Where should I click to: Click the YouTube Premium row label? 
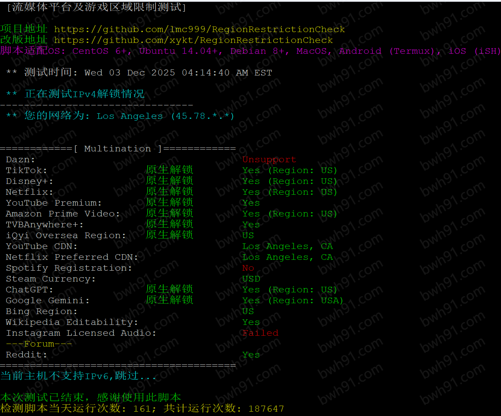[x=54, y=203]
